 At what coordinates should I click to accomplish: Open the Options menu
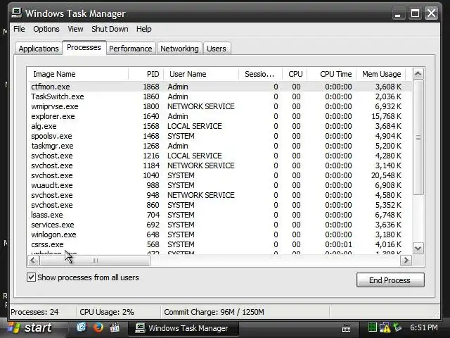click(46, 29)
